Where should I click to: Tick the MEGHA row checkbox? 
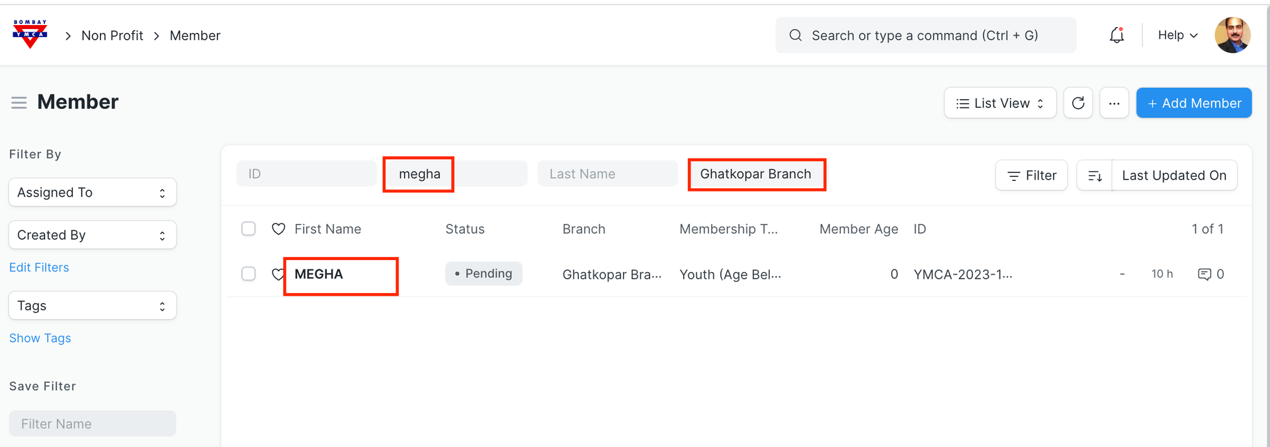point(249,274)
